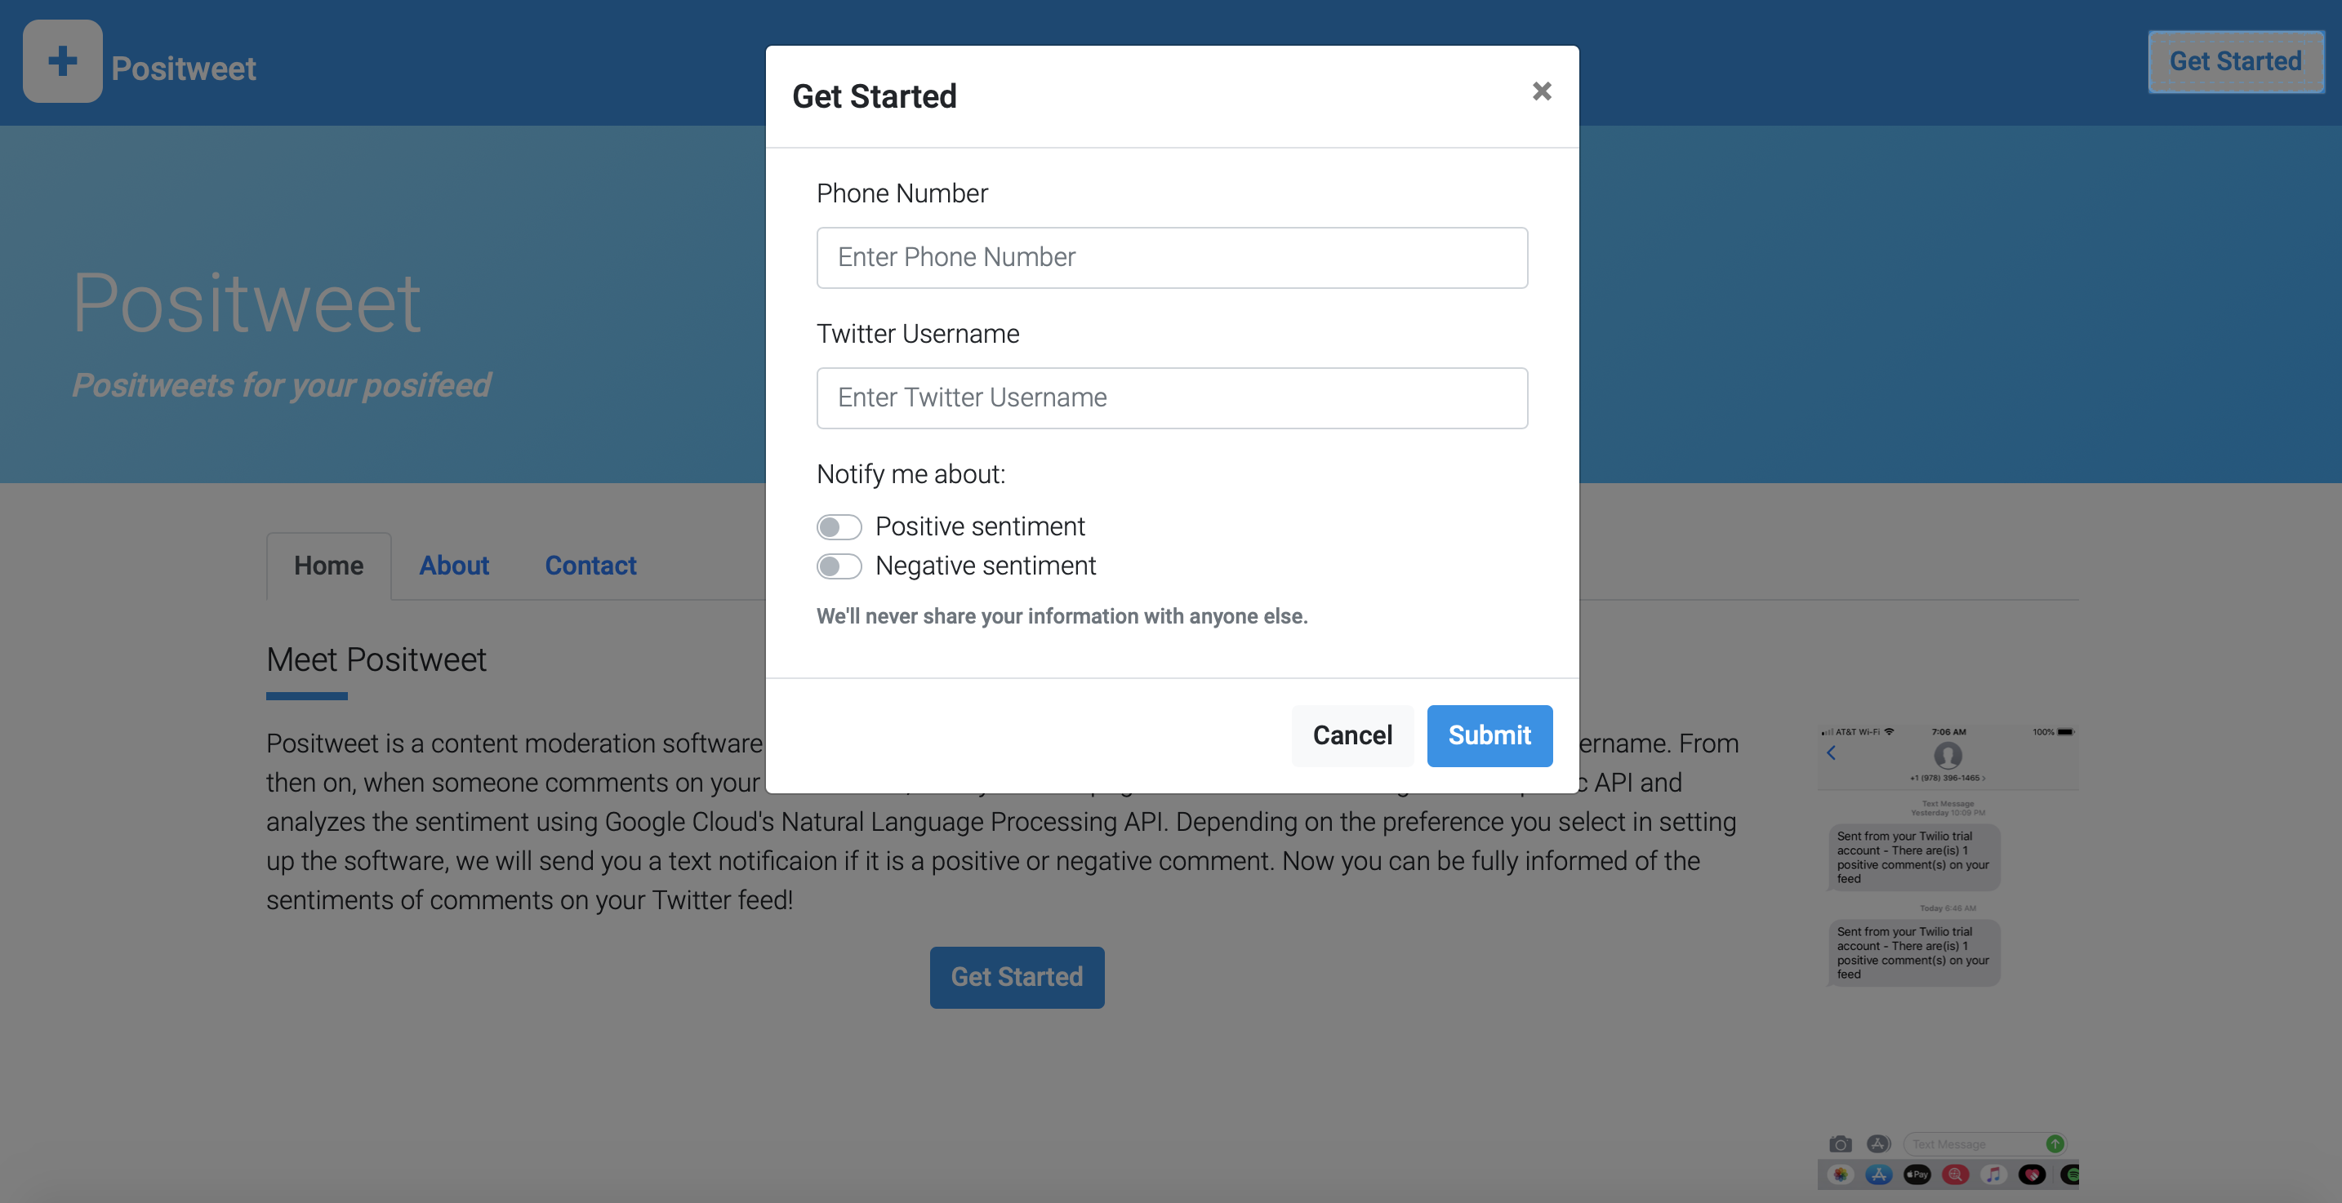Cancel the Get Started dialog
This screenshot has height=1203, width=2342.
[1352, 735]
